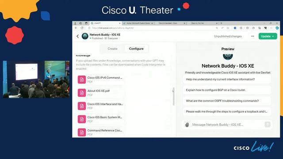283x159 pixels.
Task: Click the 'Unpublished changes' status text
Action: click(228, 36)
